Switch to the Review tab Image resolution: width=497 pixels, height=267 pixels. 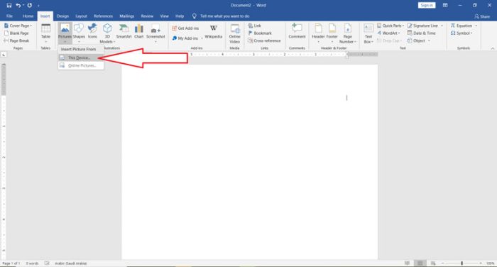(147, 16)
